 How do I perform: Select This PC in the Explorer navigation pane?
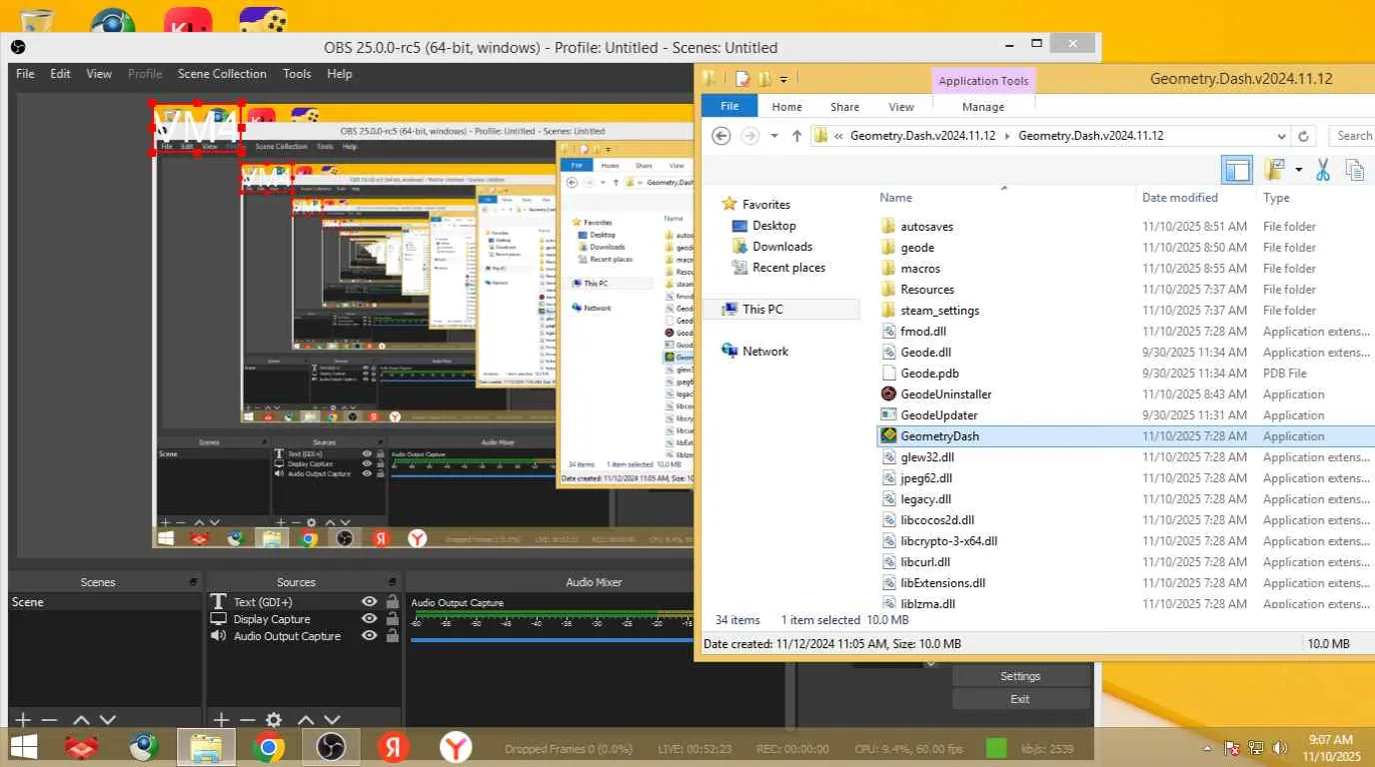762,310
